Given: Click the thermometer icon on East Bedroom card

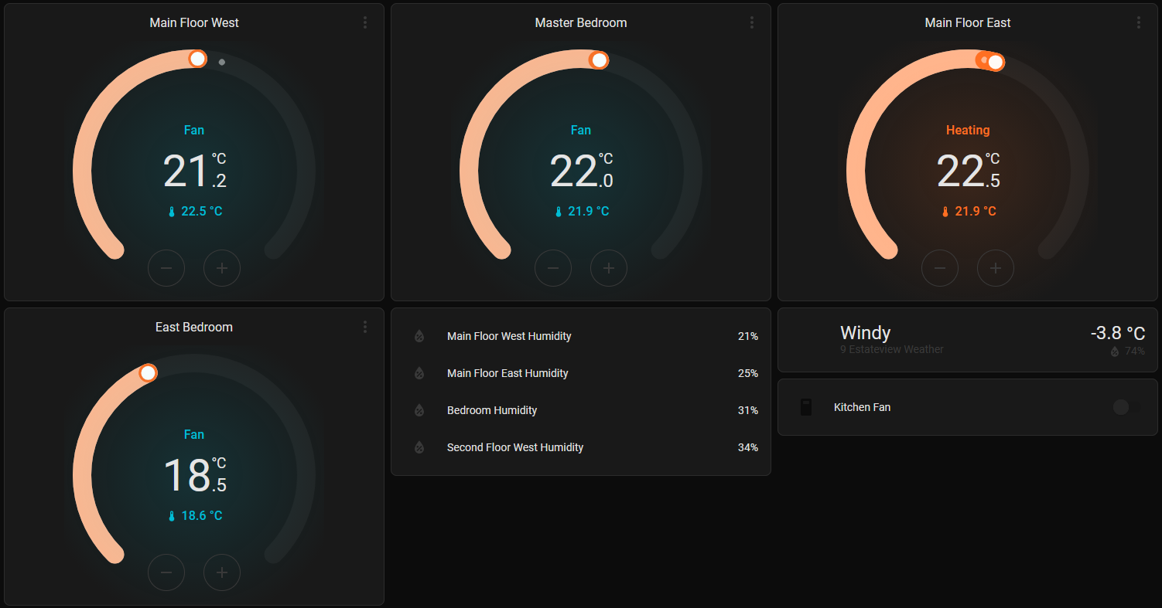Looking at the screenshot, I should (172, 515).
